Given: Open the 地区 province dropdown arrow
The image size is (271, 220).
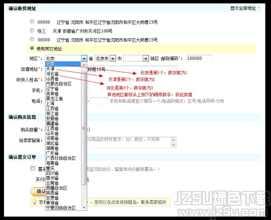Looking at the screenshot, I should click(84, 58).
